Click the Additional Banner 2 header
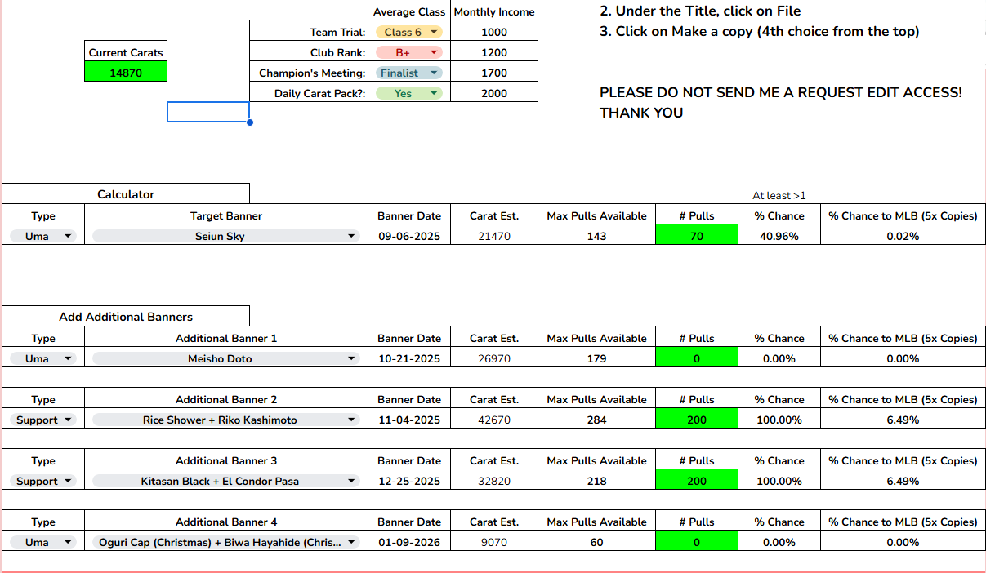The width and height of the screenshot is (986, 573). pos(226,399)
